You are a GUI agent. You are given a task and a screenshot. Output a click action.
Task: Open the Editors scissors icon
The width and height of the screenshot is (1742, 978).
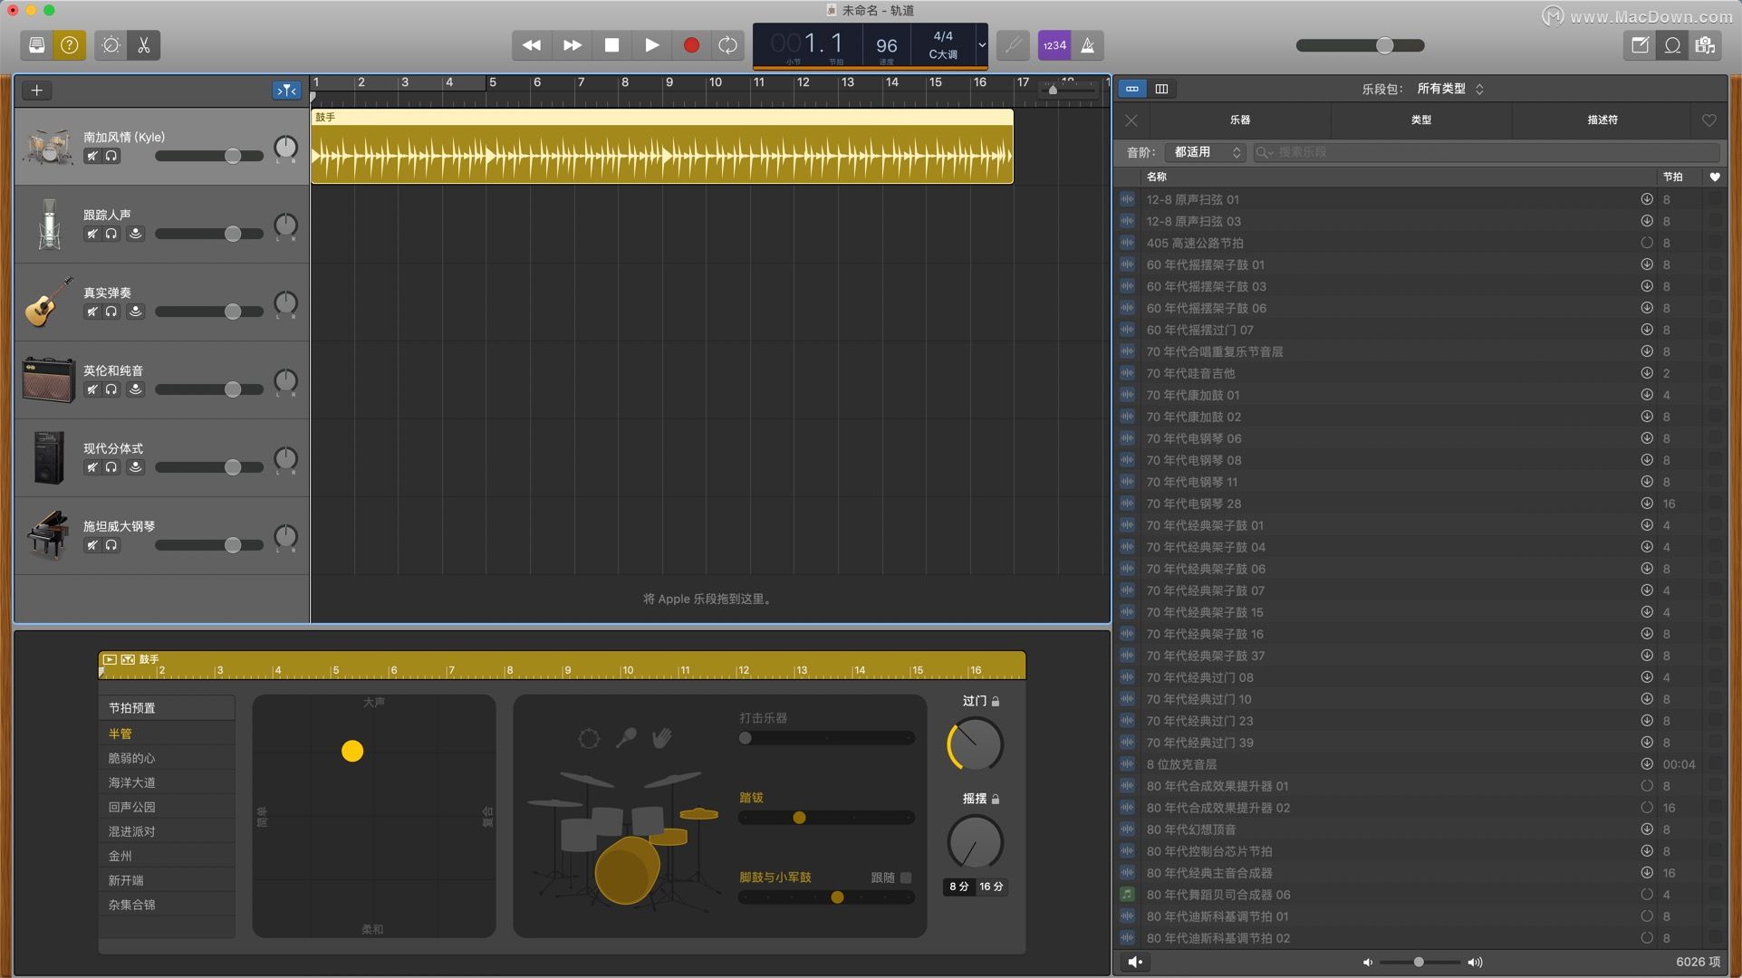pyautogui.click(x=144, y=45)
